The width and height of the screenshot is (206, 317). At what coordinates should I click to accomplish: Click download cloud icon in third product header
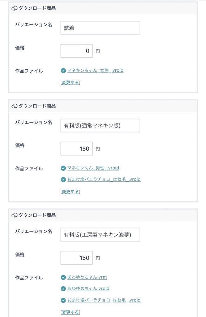coord(14,215)
